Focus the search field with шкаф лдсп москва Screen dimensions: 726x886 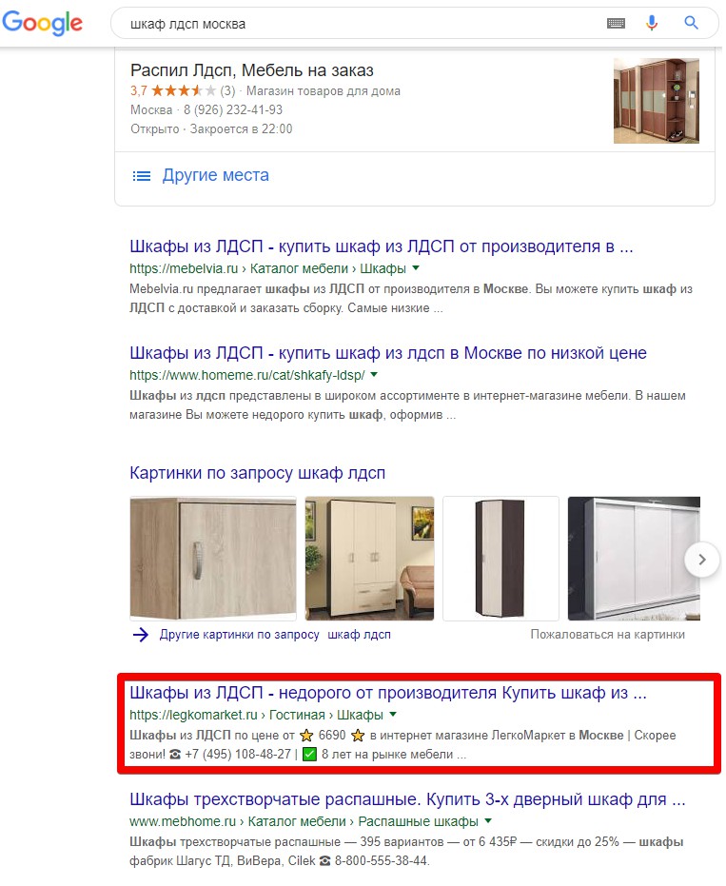click(x=362, y=24)
